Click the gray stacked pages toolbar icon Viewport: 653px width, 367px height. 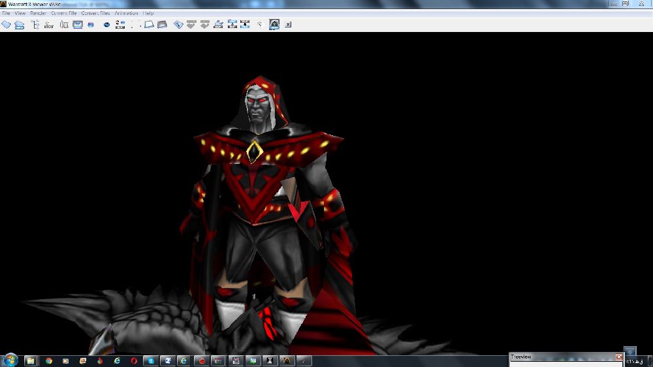(x=162, y=25)
